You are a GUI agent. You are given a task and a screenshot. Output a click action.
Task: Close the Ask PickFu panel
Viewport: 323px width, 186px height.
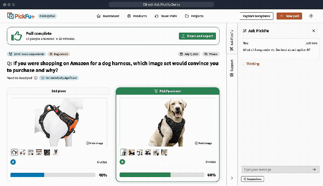(314, 31)
